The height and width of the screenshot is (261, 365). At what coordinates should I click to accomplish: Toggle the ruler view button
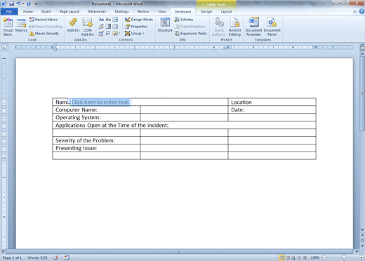[x=362, y=48]
